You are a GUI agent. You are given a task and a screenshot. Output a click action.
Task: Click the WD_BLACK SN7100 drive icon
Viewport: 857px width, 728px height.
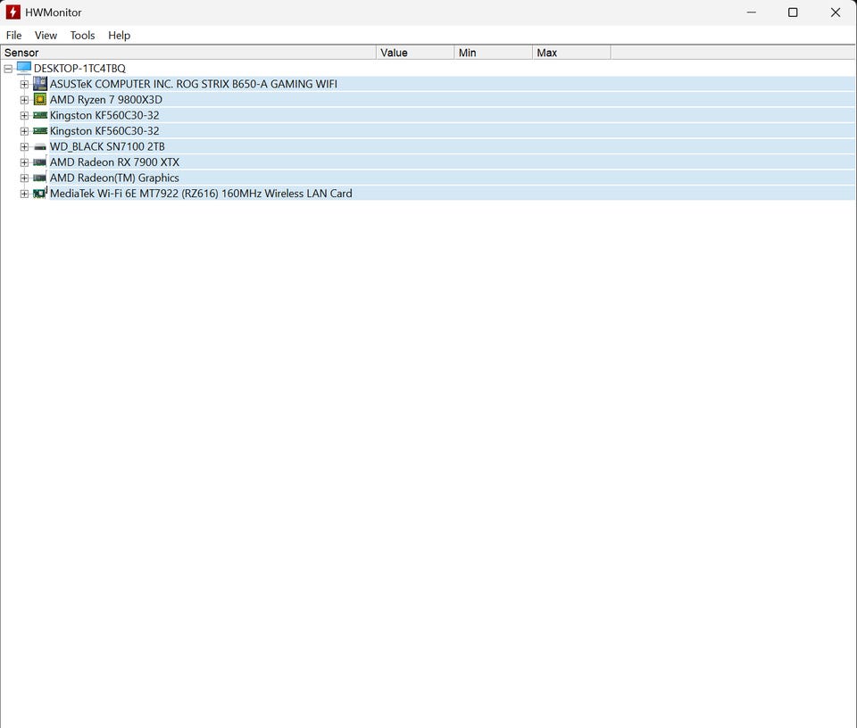pos(40,147)
